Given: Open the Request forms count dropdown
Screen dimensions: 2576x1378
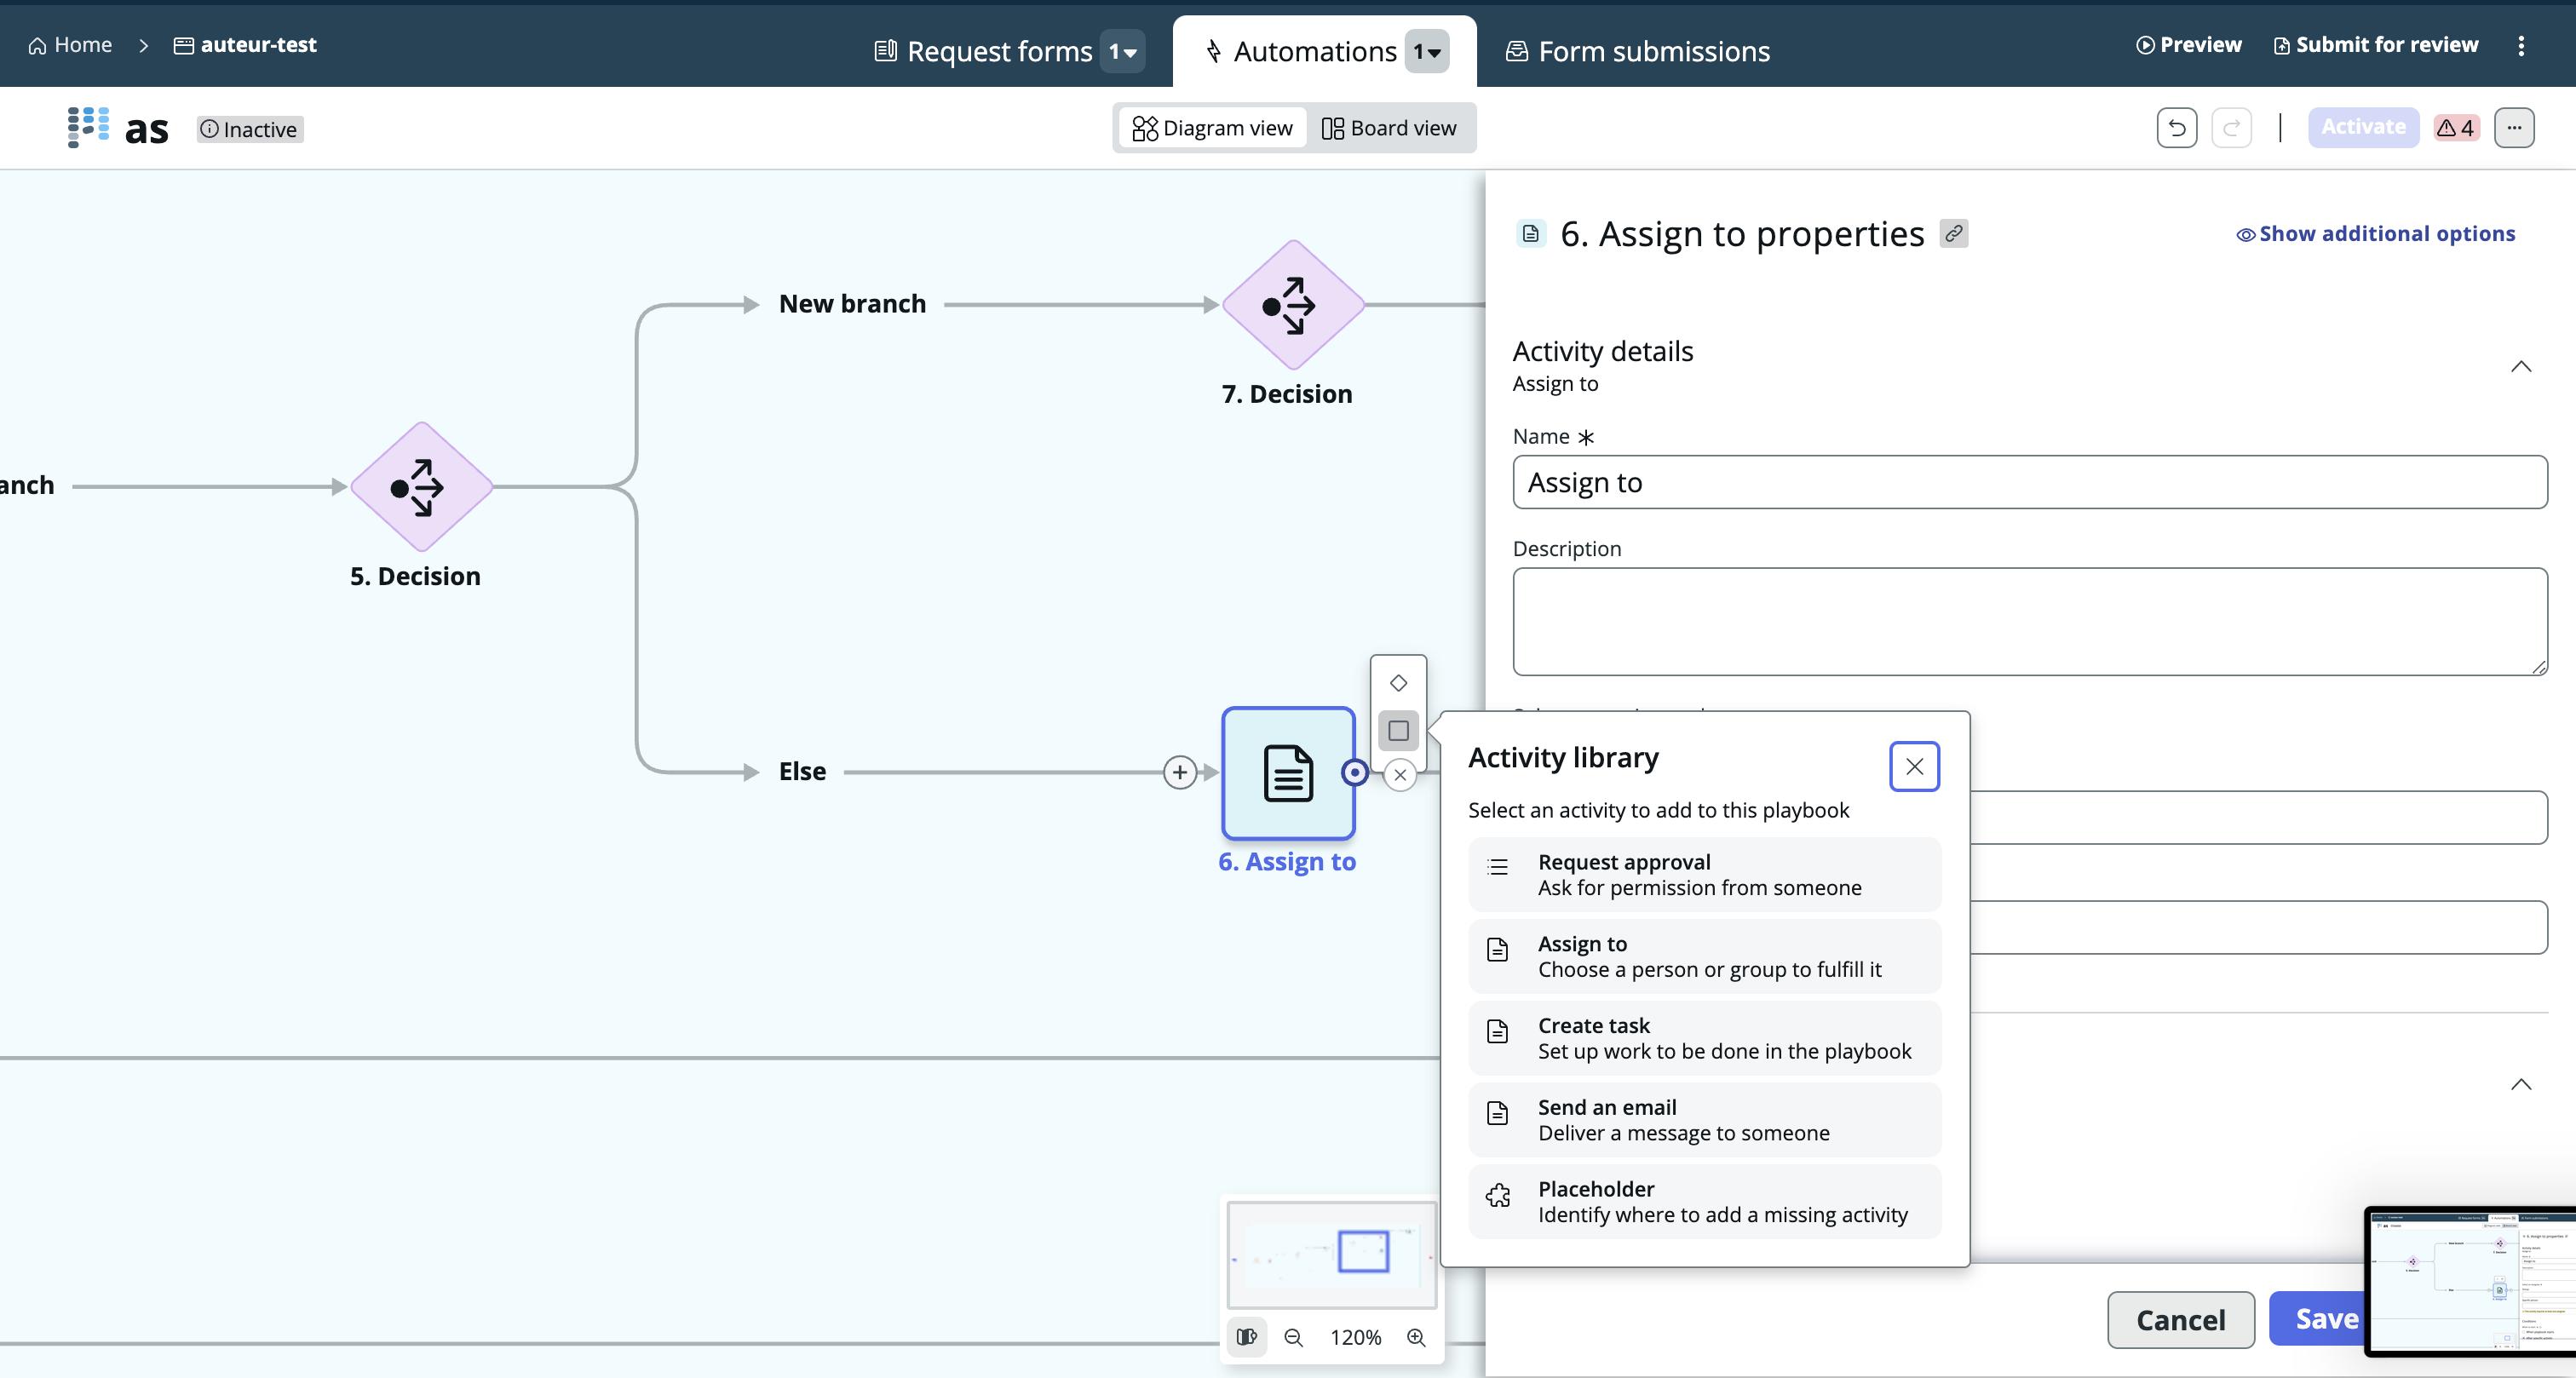Looking at the screenshot, I should (1122, 51).
